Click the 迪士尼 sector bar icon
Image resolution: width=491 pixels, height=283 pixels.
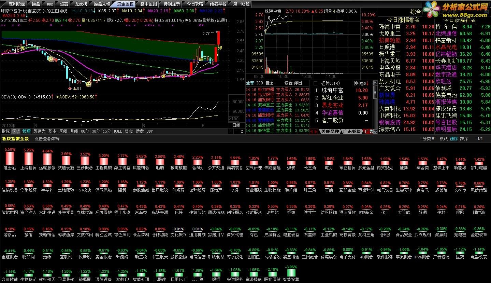(10, 158)
